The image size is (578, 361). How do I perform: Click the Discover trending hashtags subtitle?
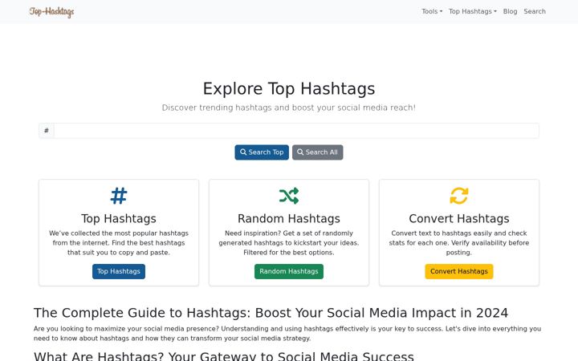click(x=289, y=107)
